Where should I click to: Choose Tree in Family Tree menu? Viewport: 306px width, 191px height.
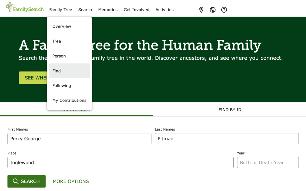[x=57, y=41]
